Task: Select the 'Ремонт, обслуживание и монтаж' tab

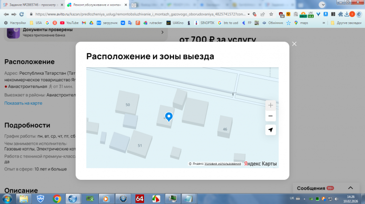Action: tap(97, 5)
